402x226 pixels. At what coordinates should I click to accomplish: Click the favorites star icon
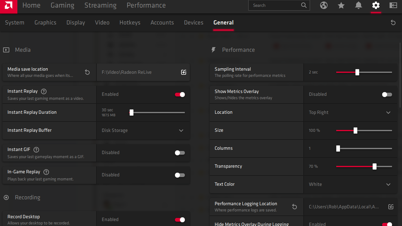(x=341, y=5)
